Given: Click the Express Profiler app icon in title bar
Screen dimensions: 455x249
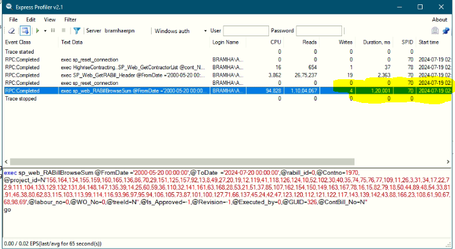Looking at the screenshot, I should pyautogui.click(x=9, y=7).
